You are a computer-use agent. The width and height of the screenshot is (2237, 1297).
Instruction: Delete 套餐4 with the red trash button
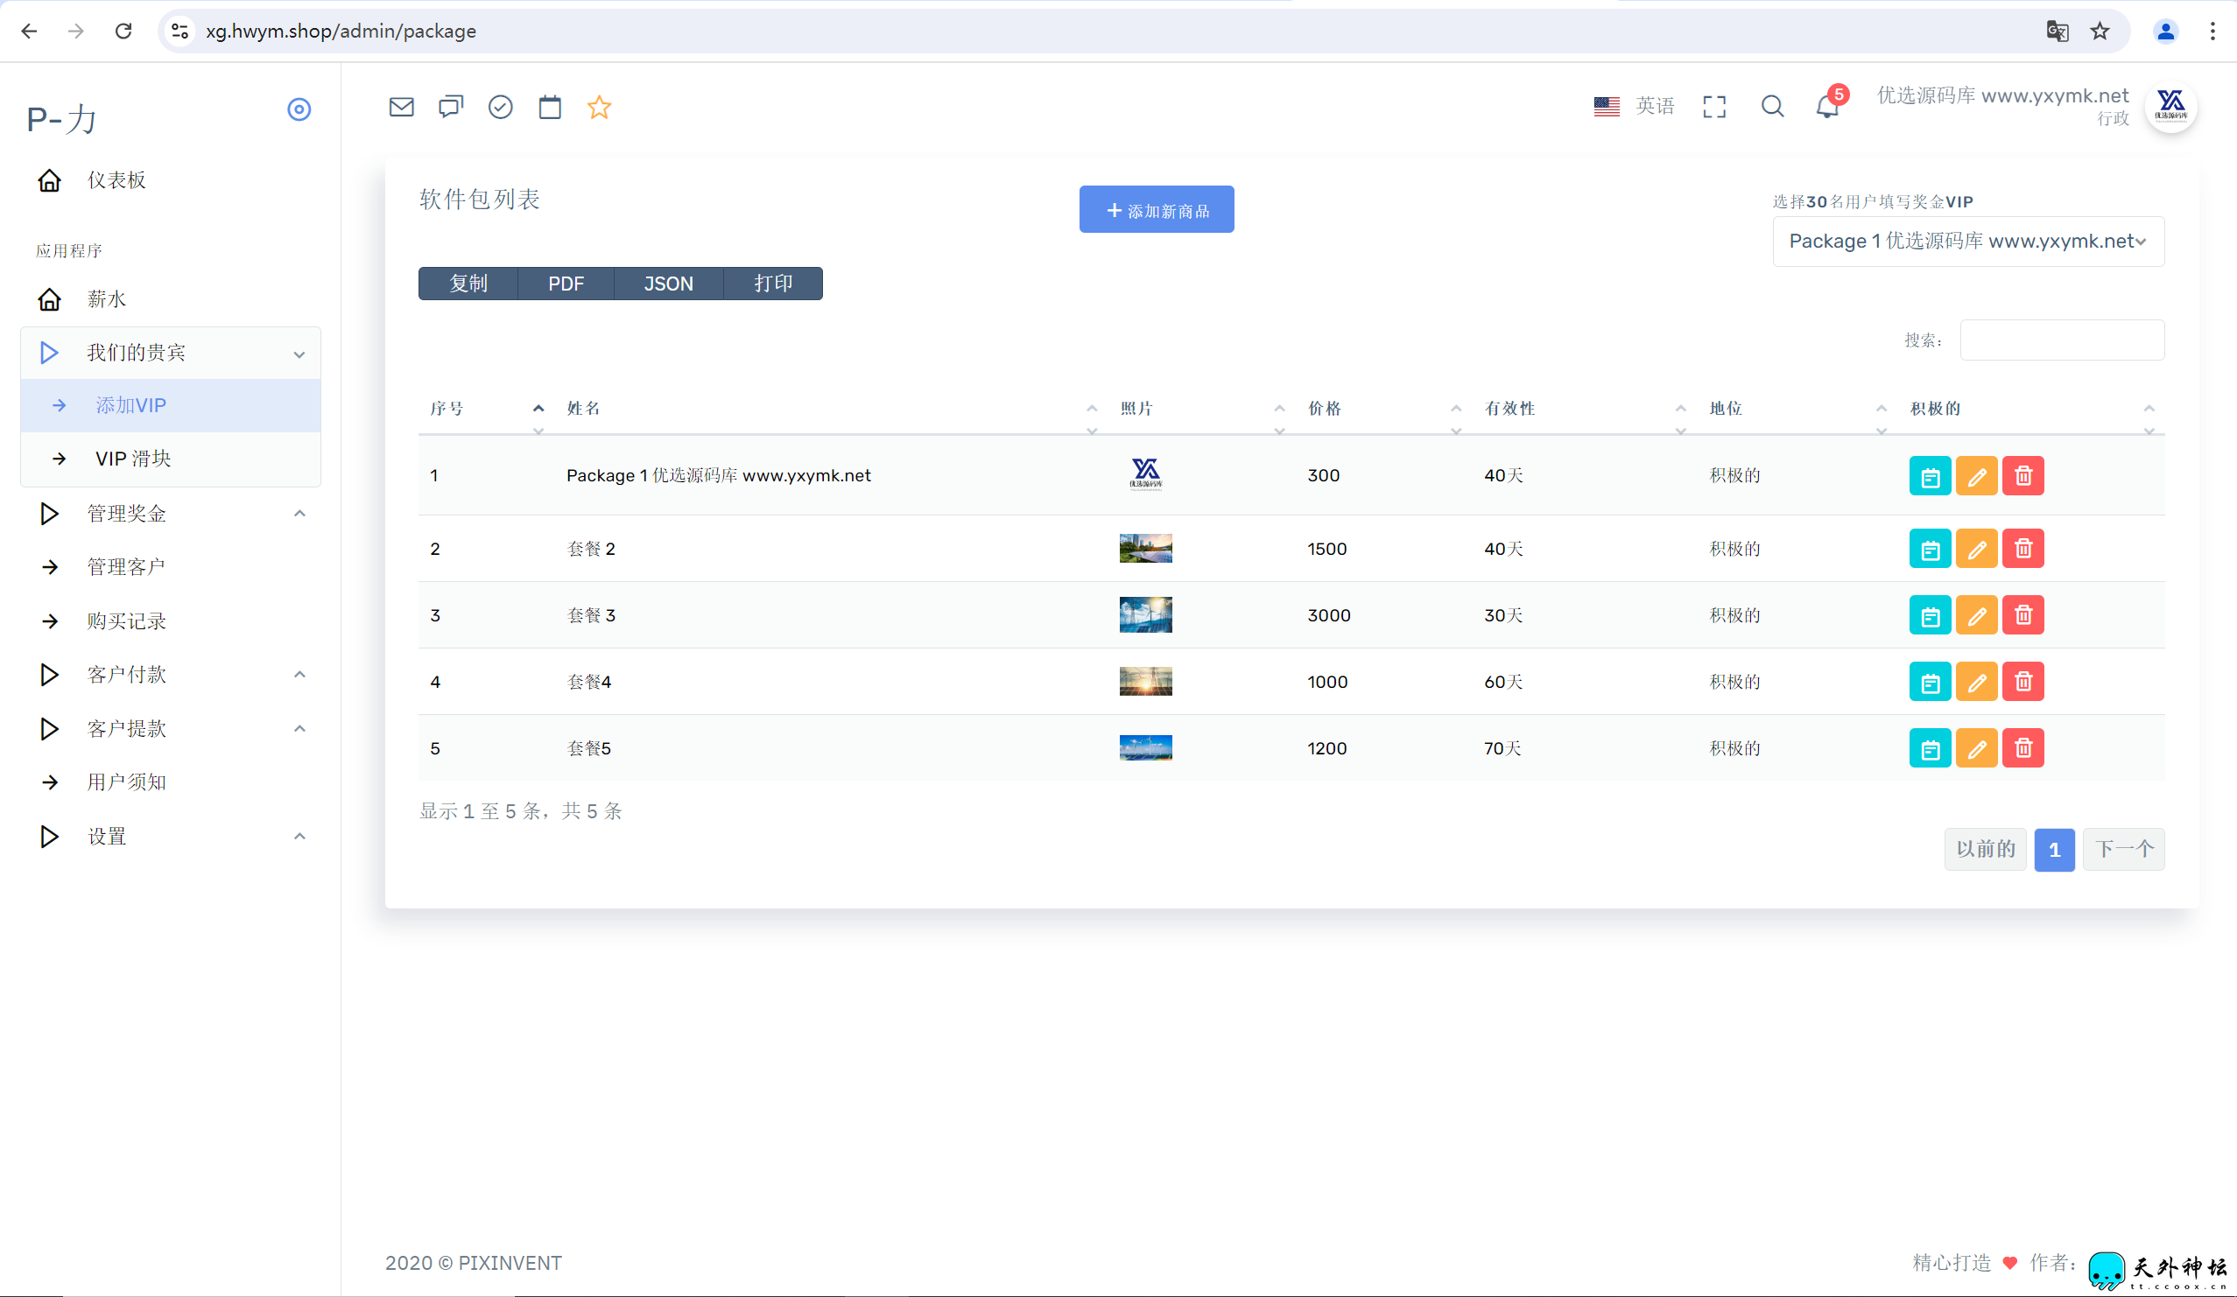(2023, 683)
